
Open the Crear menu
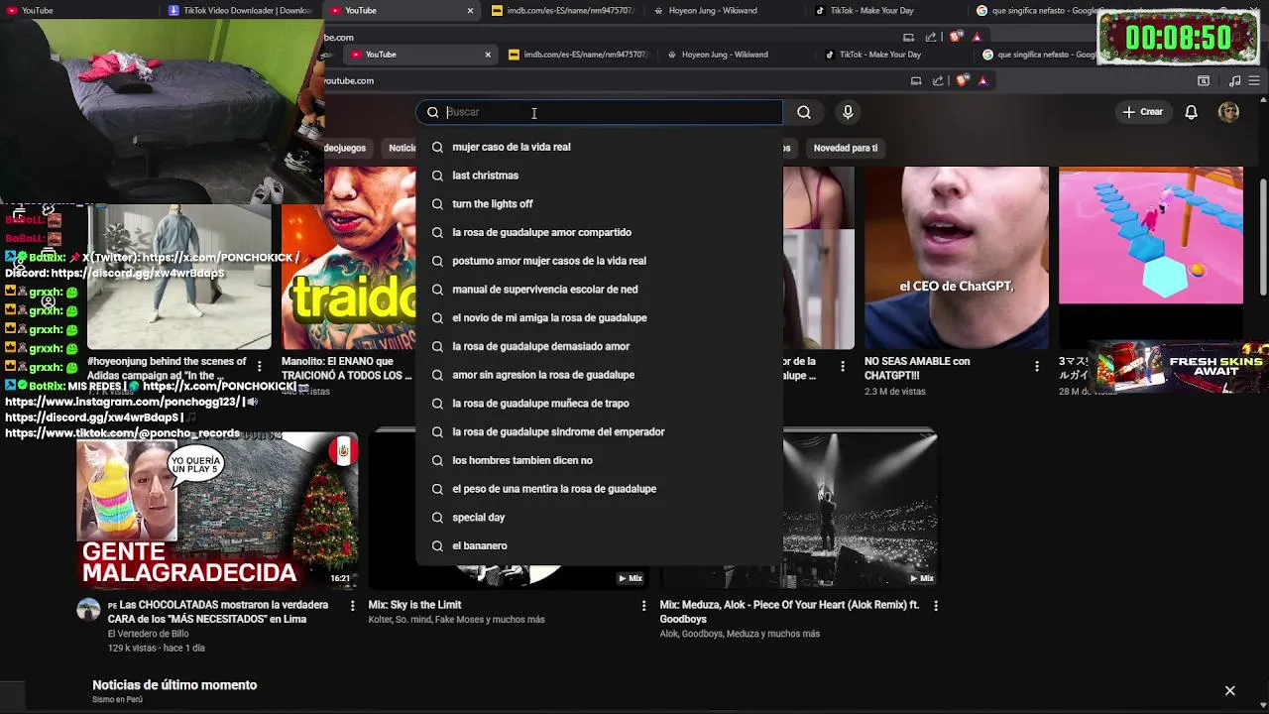tap(1142, 112)
